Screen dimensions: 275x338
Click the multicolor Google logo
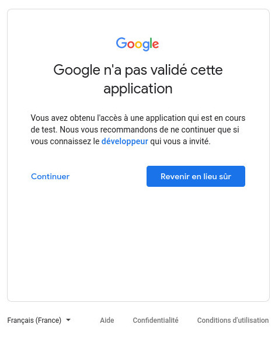137,44
